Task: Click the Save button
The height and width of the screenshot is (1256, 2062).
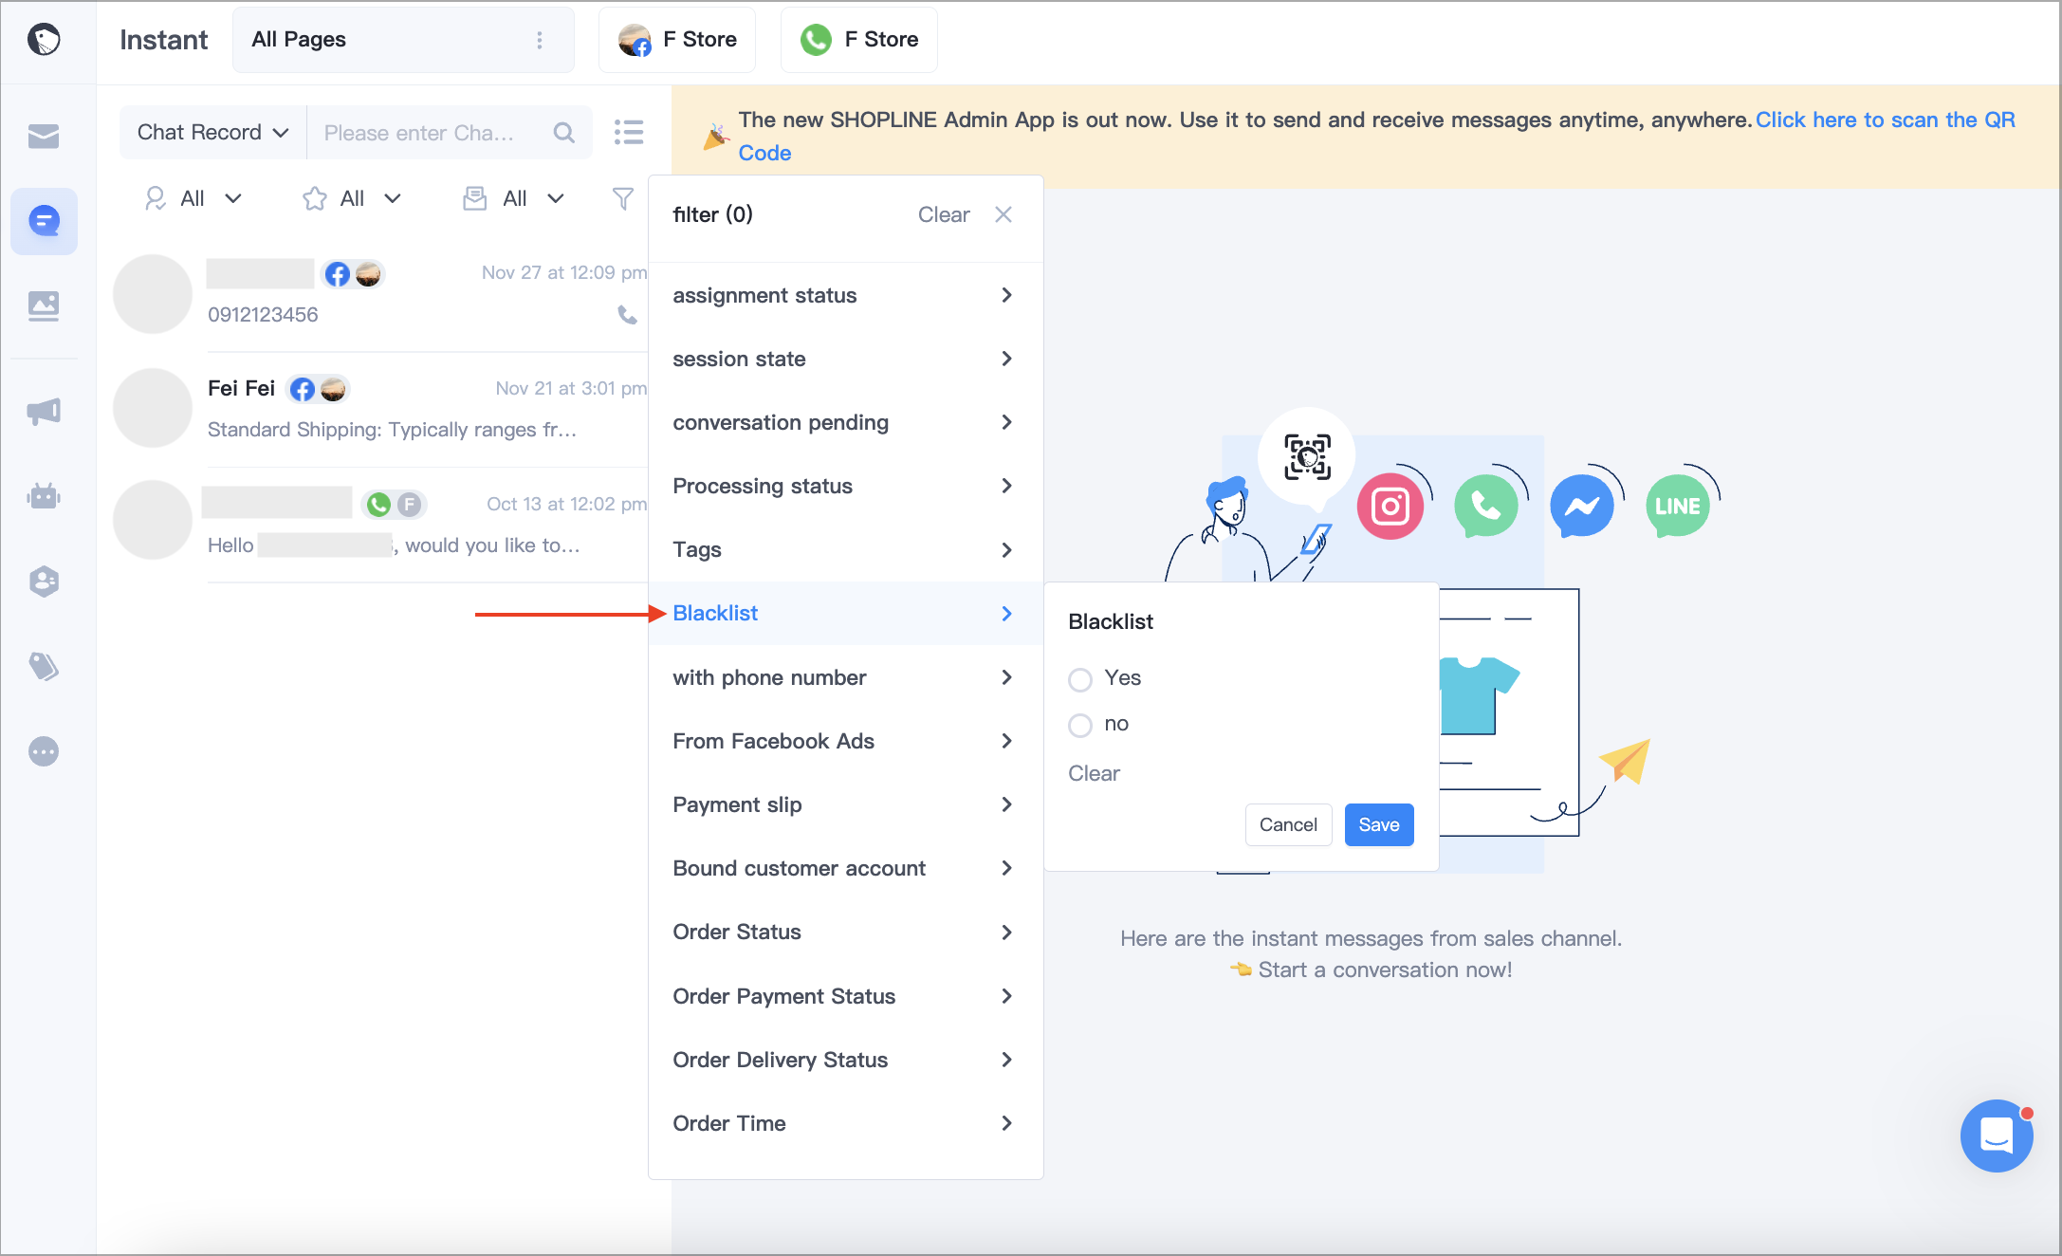Action: pyautogui.click(x=1379, y=824)
